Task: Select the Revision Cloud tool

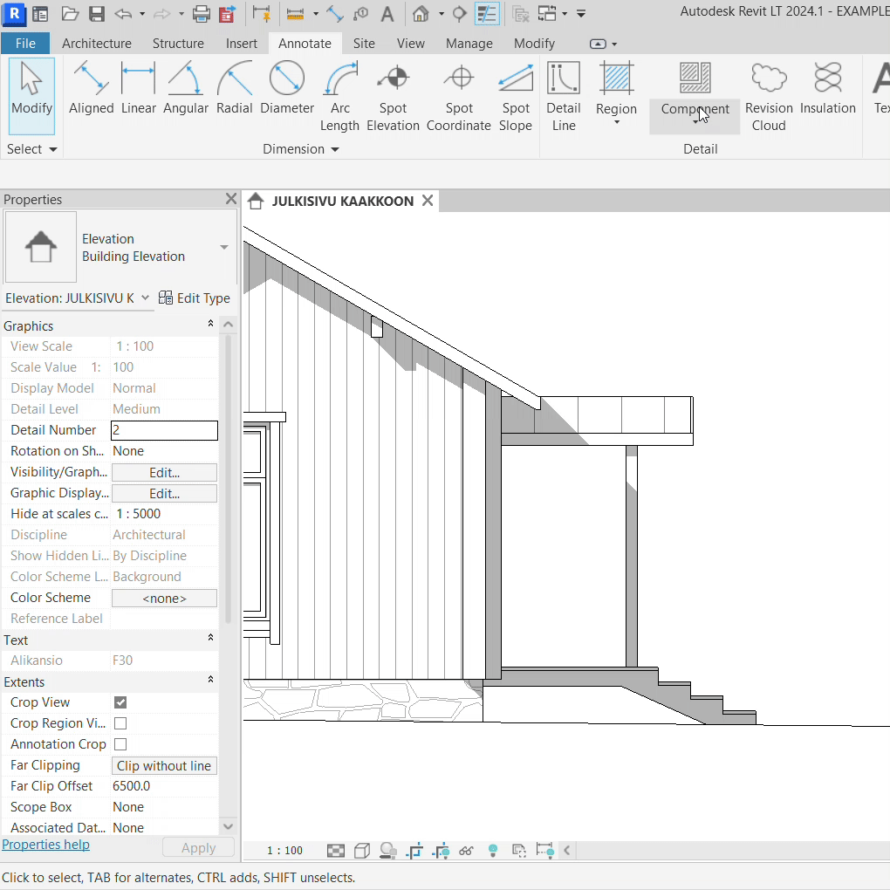Action: point(768,98)
